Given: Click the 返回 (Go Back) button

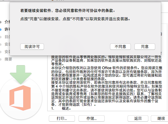Looking at the screenshot, I should click(x=138, y=118).
